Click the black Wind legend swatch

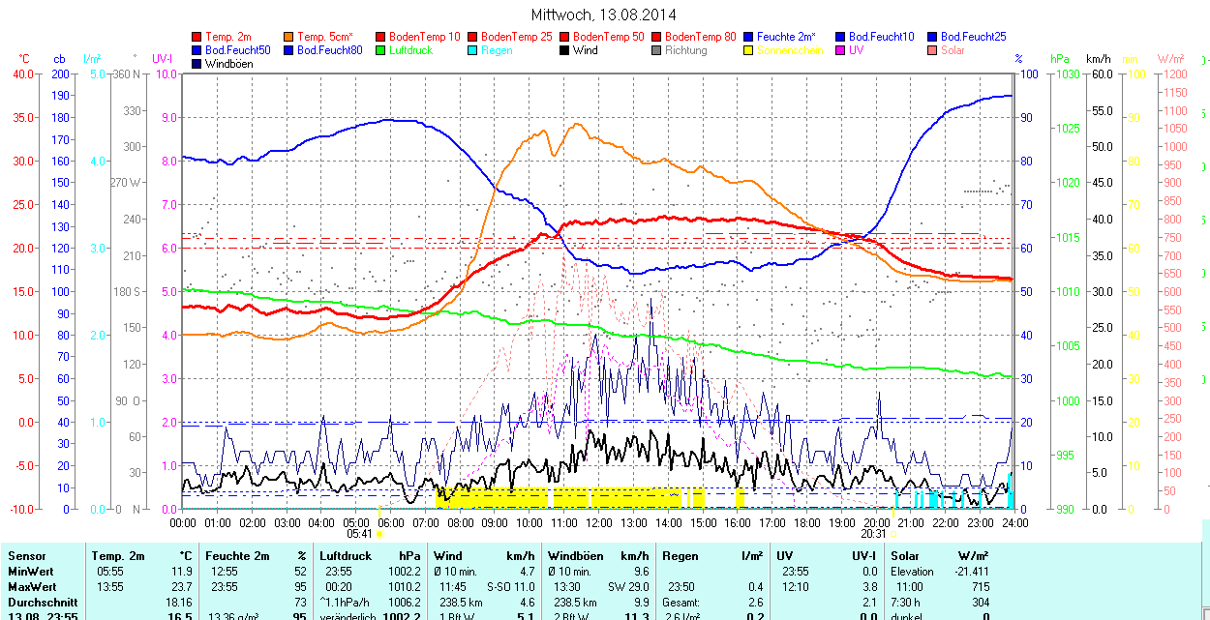coord(564,50)
